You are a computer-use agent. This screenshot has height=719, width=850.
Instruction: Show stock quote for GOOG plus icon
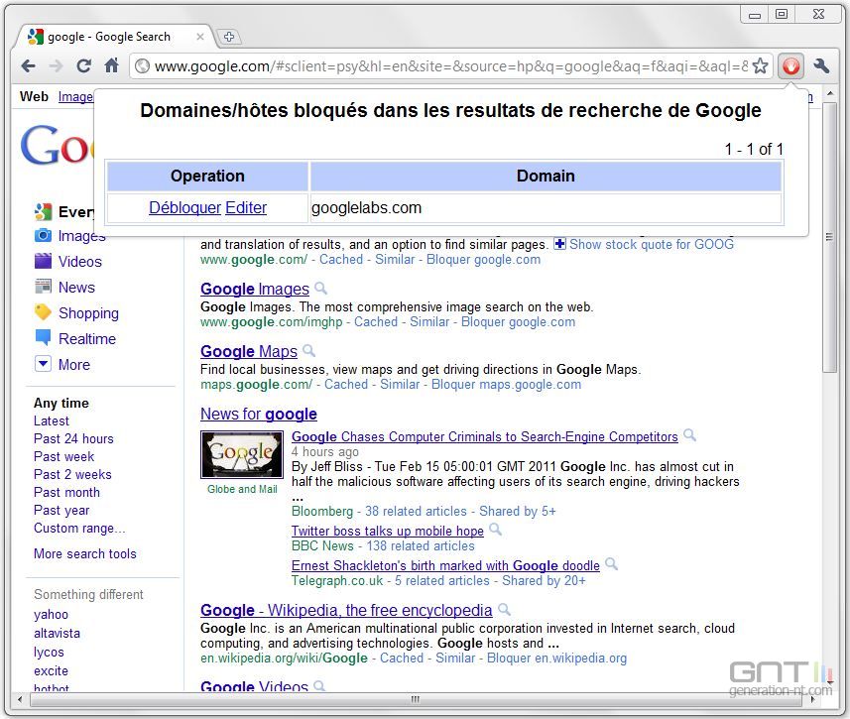(x=560, y=243)
